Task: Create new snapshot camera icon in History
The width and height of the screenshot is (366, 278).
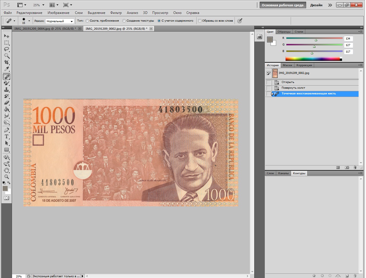Action: (347, 167)
